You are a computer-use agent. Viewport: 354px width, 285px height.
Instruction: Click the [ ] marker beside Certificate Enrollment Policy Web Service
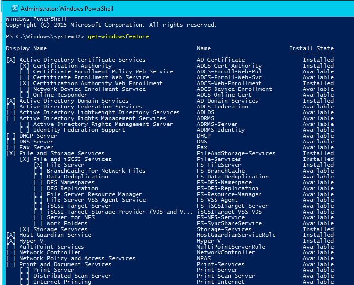(24, 71)
